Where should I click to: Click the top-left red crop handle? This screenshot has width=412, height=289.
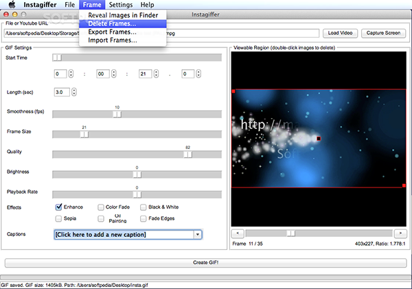pos(233,91)
